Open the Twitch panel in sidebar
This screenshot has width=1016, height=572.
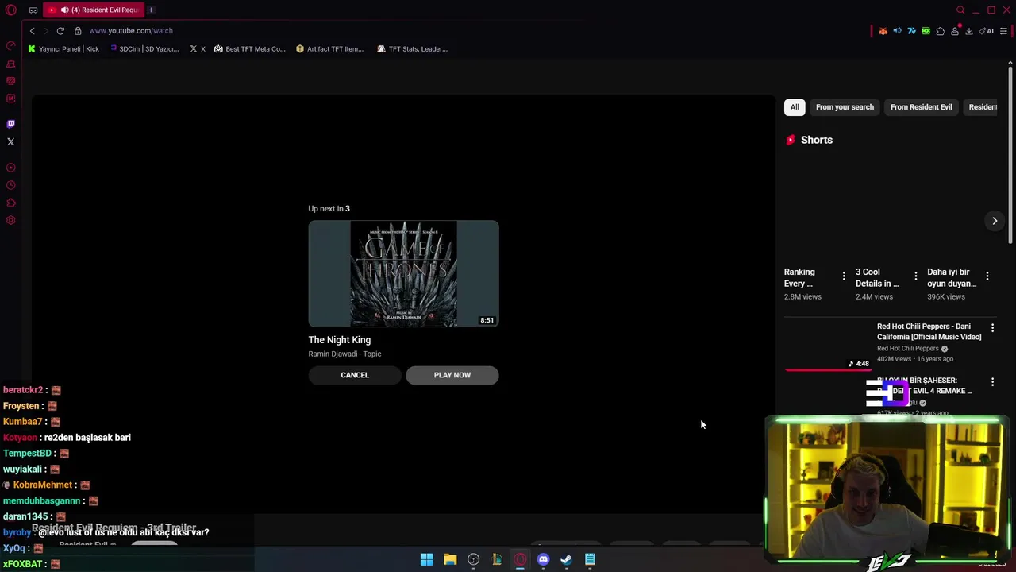pyautogui.click(x=11, y=124)
